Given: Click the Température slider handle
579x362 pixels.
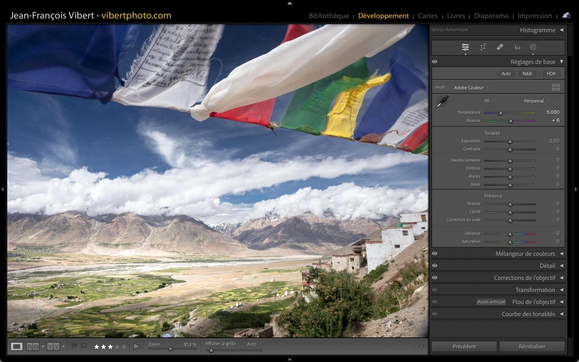Looking at the screenshot, I should tap(501, 113).
